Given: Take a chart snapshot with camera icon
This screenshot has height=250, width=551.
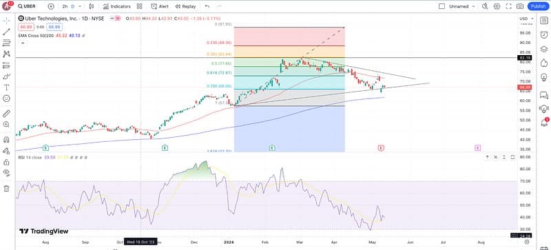Looking at the screenshot, I should click(520, 6).
